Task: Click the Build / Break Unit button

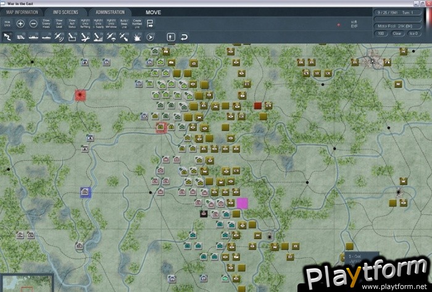Action: pyautogui.click(x=124, y=23)
